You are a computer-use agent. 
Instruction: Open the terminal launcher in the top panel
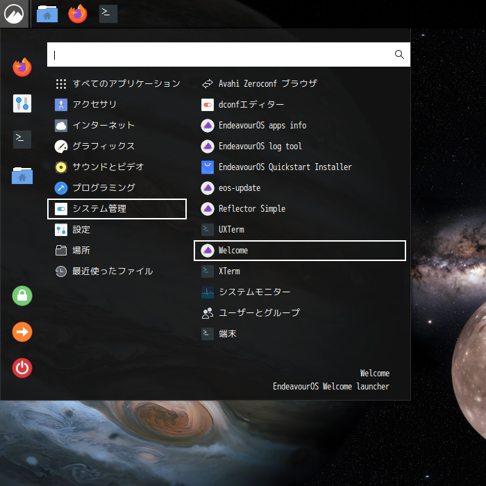click(x=108, y=14)
